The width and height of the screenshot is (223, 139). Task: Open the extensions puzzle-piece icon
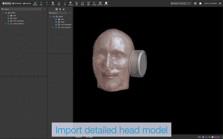(x=200, y=3)
